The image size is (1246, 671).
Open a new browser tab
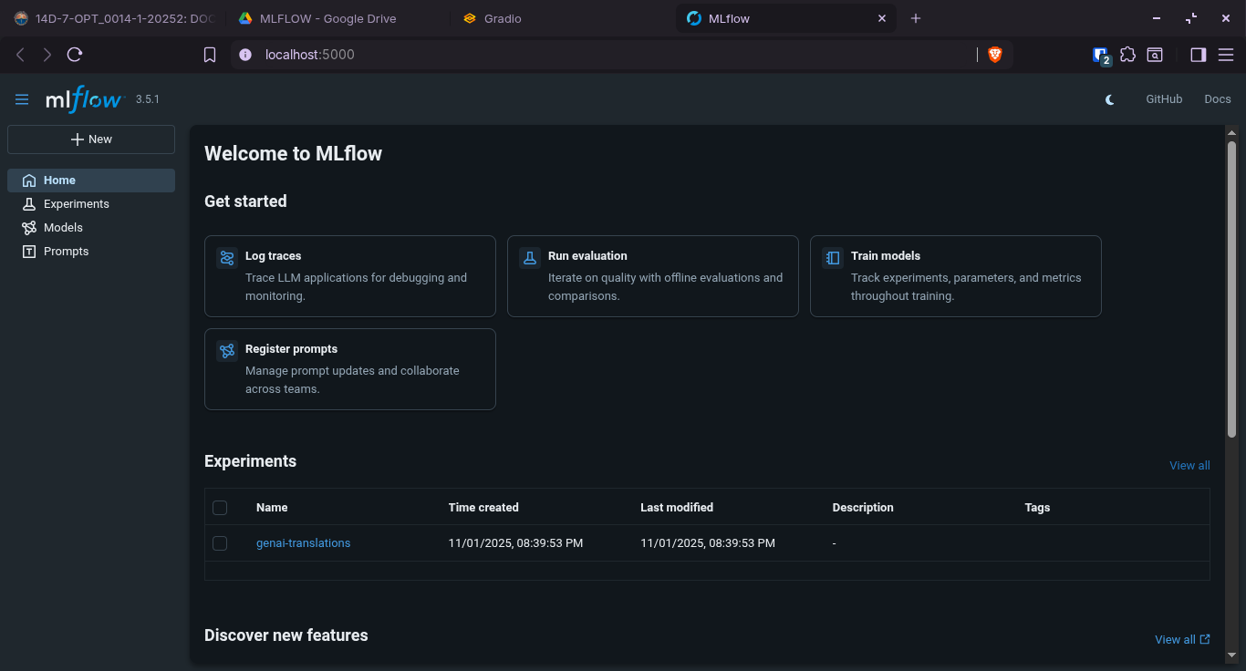coord(916,18)
